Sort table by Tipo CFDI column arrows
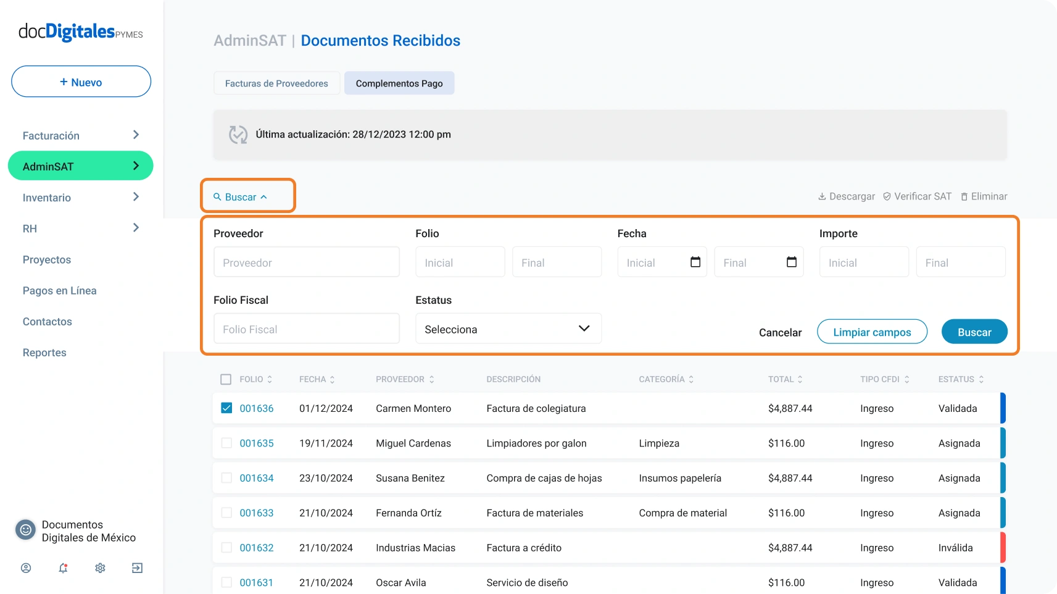The width and height of the screenshot is (1057, 594). (x=906, y=379)
